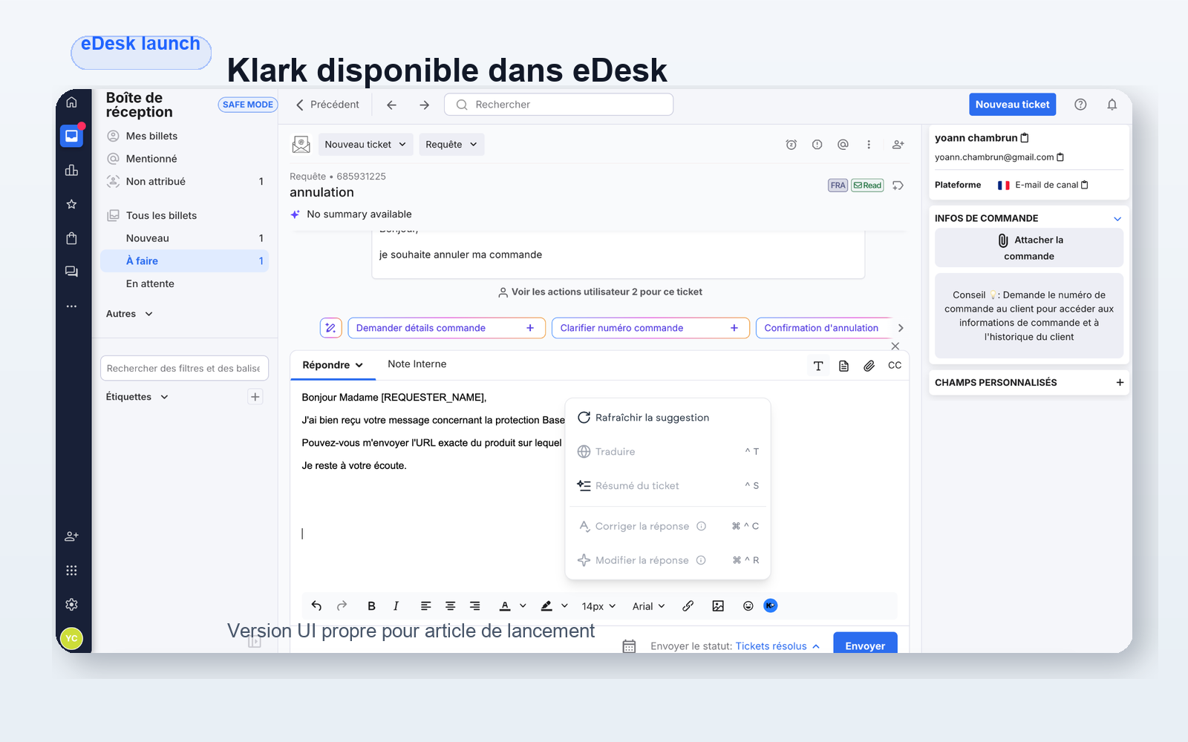This screenshot has height=742, width=1188.
Task: Click the Undo arrow in the editor
Action: pos(316,605)
